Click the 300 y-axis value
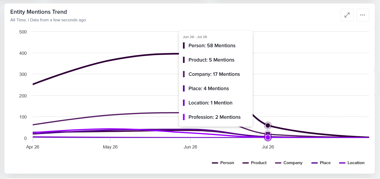 pos(23,74)
